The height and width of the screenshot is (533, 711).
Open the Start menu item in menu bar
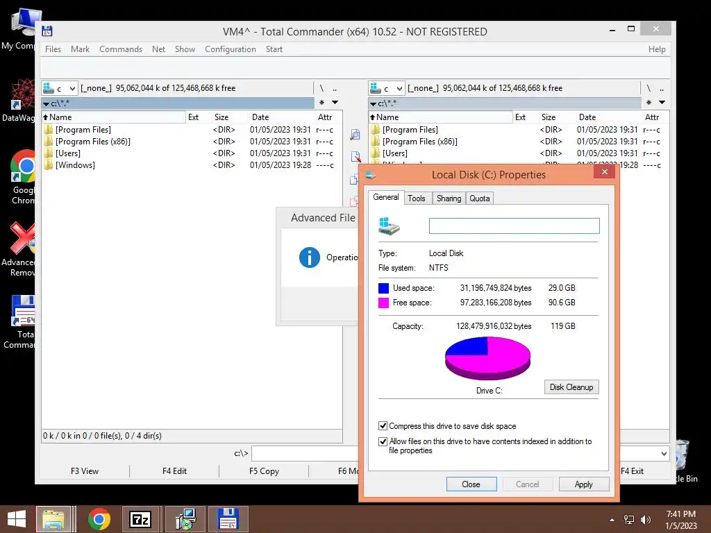coord(274,49)
